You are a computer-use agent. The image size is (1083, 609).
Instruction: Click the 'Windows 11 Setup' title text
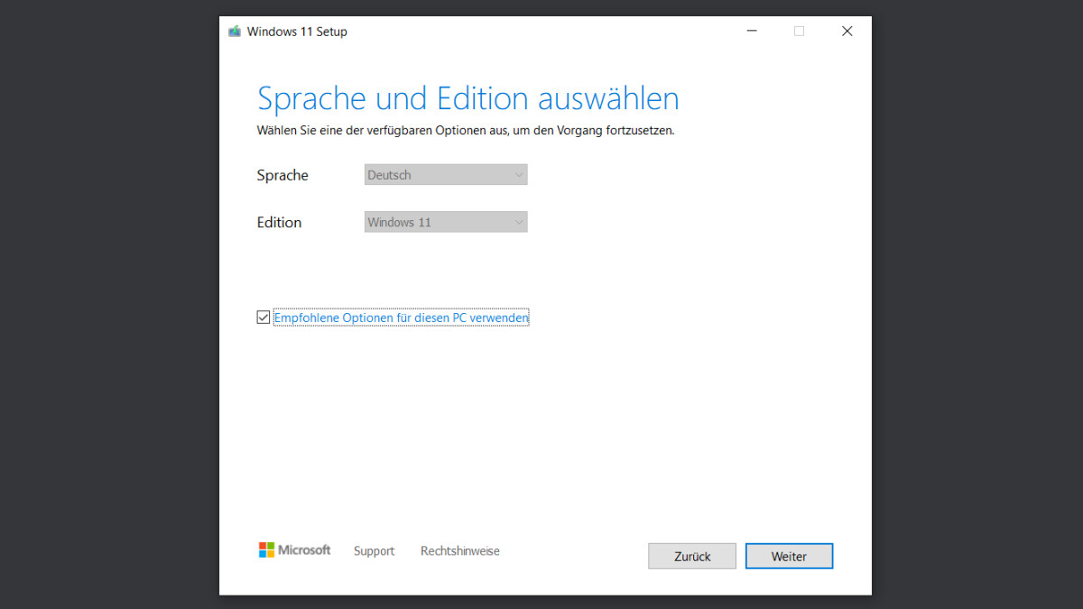(x=297, y=32)
